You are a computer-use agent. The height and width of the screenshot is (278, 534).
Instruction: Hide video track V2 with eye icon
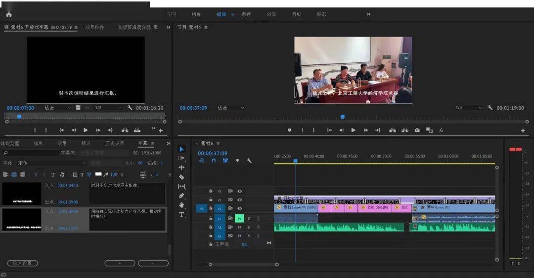240,200
